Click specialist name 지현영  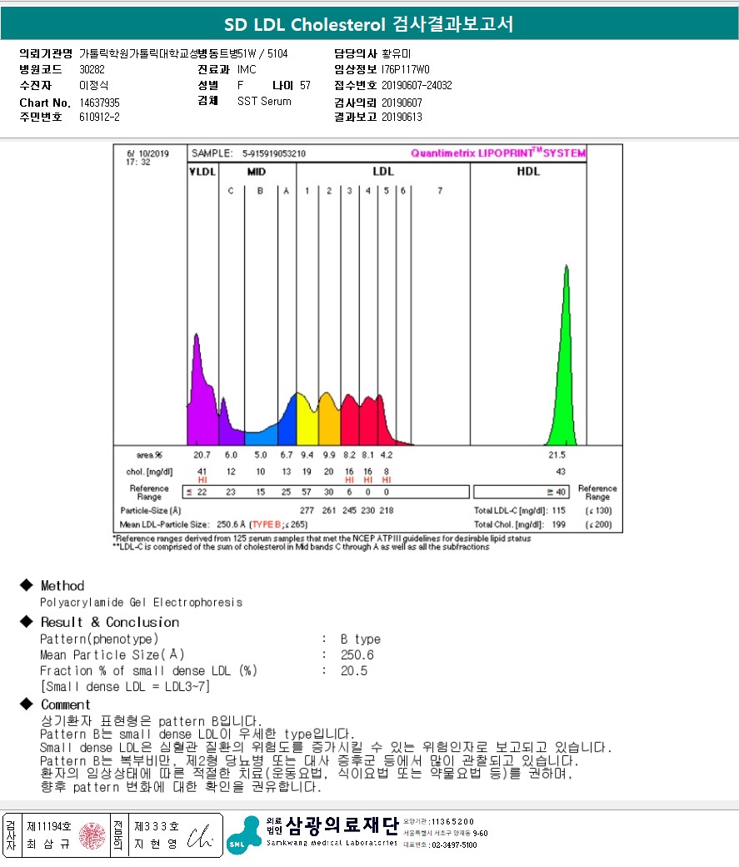tap(156, 844)
